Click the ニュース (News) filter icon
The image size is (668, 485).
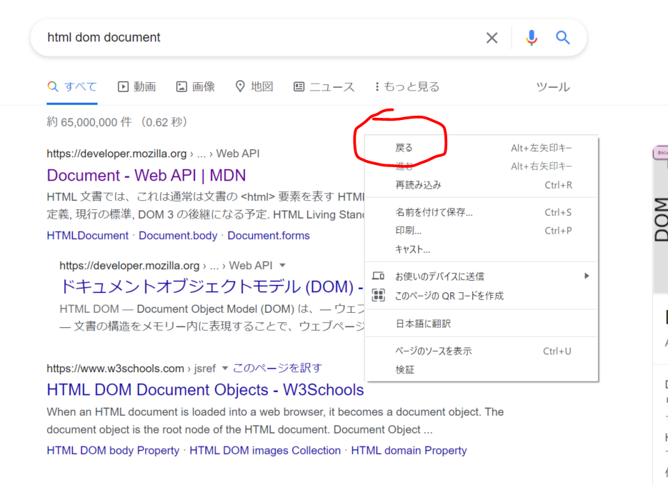point(298,86)
